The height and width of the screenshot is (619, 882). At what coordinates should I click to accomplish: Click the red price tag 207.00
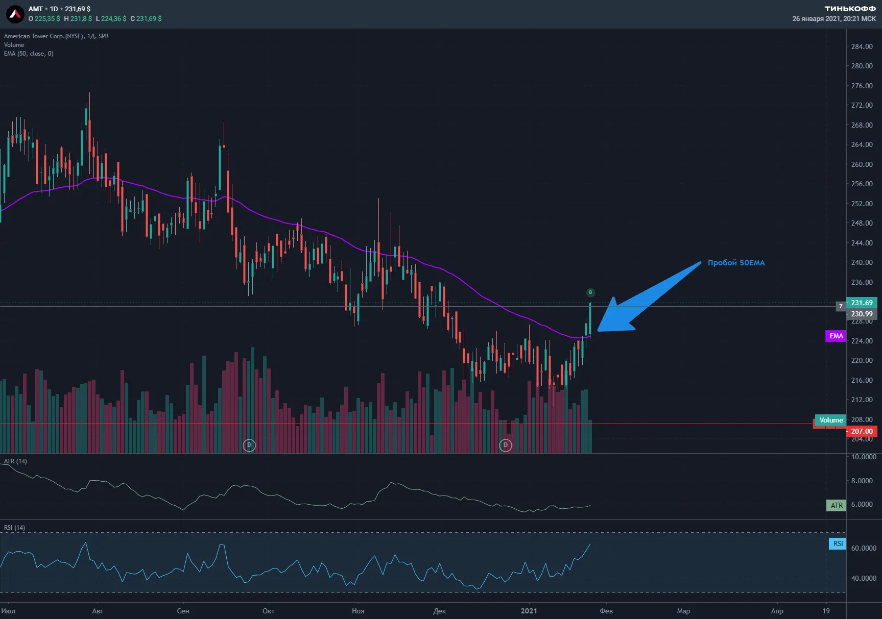coord(862,431)
